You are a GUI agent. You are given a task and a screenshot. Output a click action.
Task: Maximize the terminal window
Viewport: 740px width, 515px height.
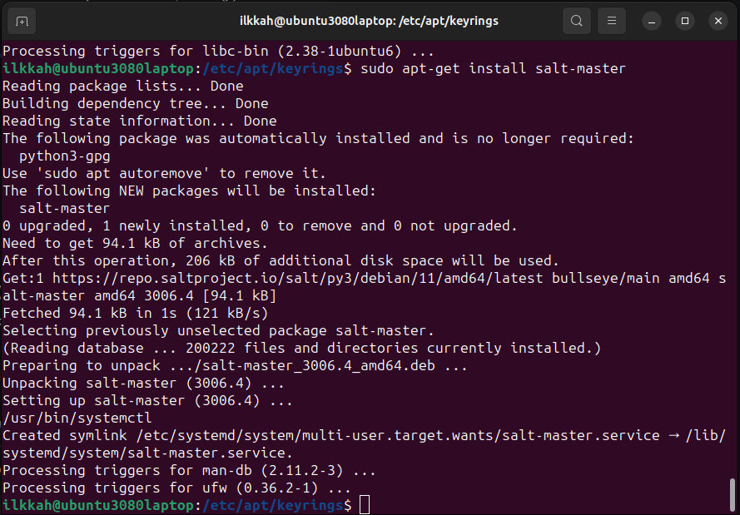click(685, 21)
